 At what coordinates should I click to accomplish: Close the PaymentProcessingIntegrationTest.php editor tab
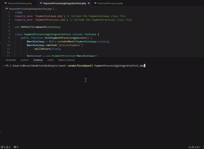click(89, 3)
